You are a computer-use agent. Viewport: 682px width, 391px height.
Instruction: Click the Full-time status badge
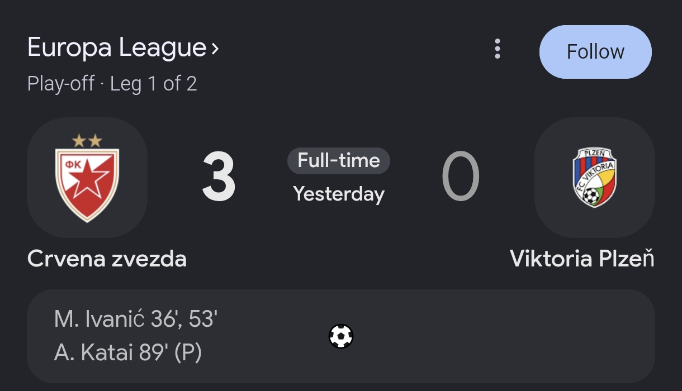click(339, 161)
